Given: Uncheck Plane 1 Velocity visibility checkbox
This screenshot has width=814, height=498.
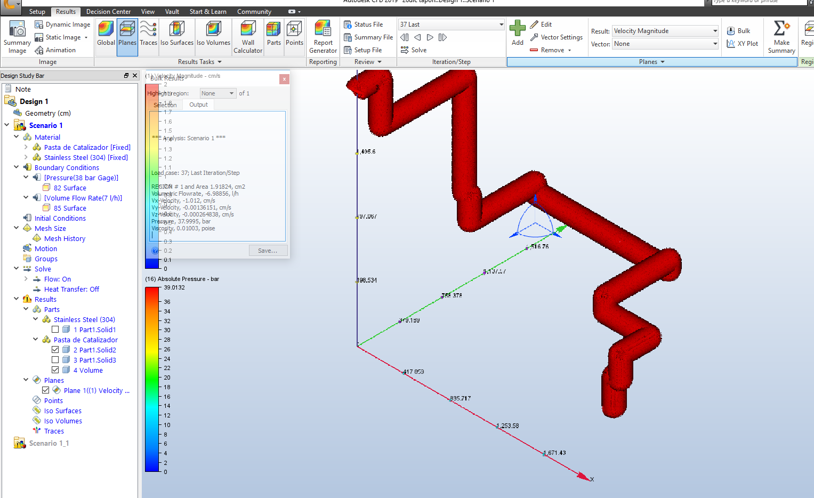Looking at the screenshot, I should pyautogui.click(x=46, y=390).
